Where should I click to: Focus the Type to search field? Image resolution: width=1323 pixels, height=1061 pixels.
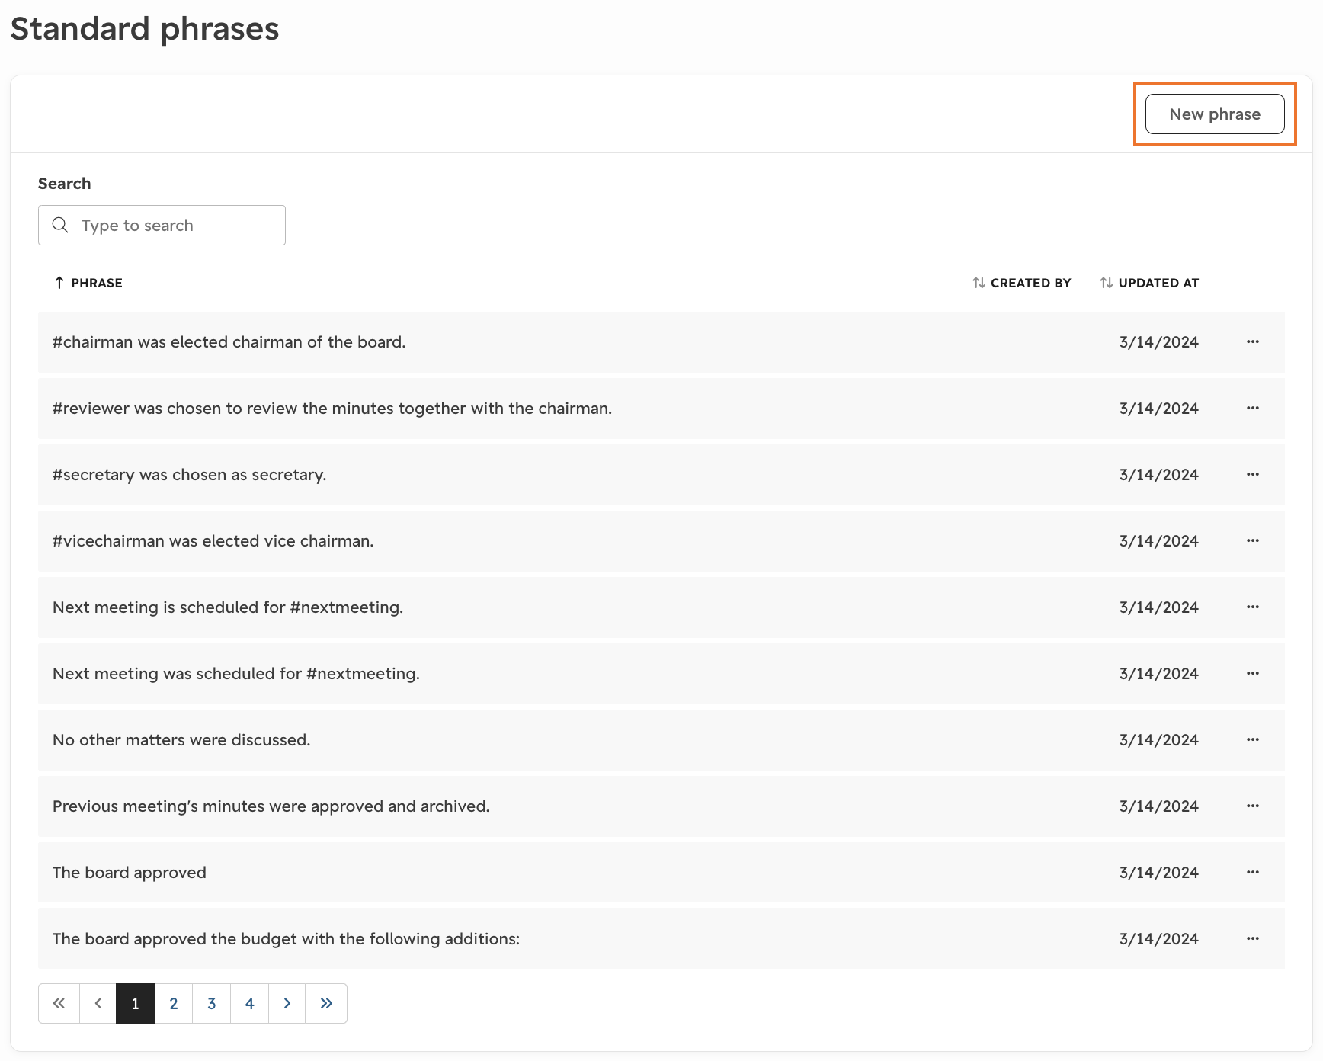pos(162,226)
